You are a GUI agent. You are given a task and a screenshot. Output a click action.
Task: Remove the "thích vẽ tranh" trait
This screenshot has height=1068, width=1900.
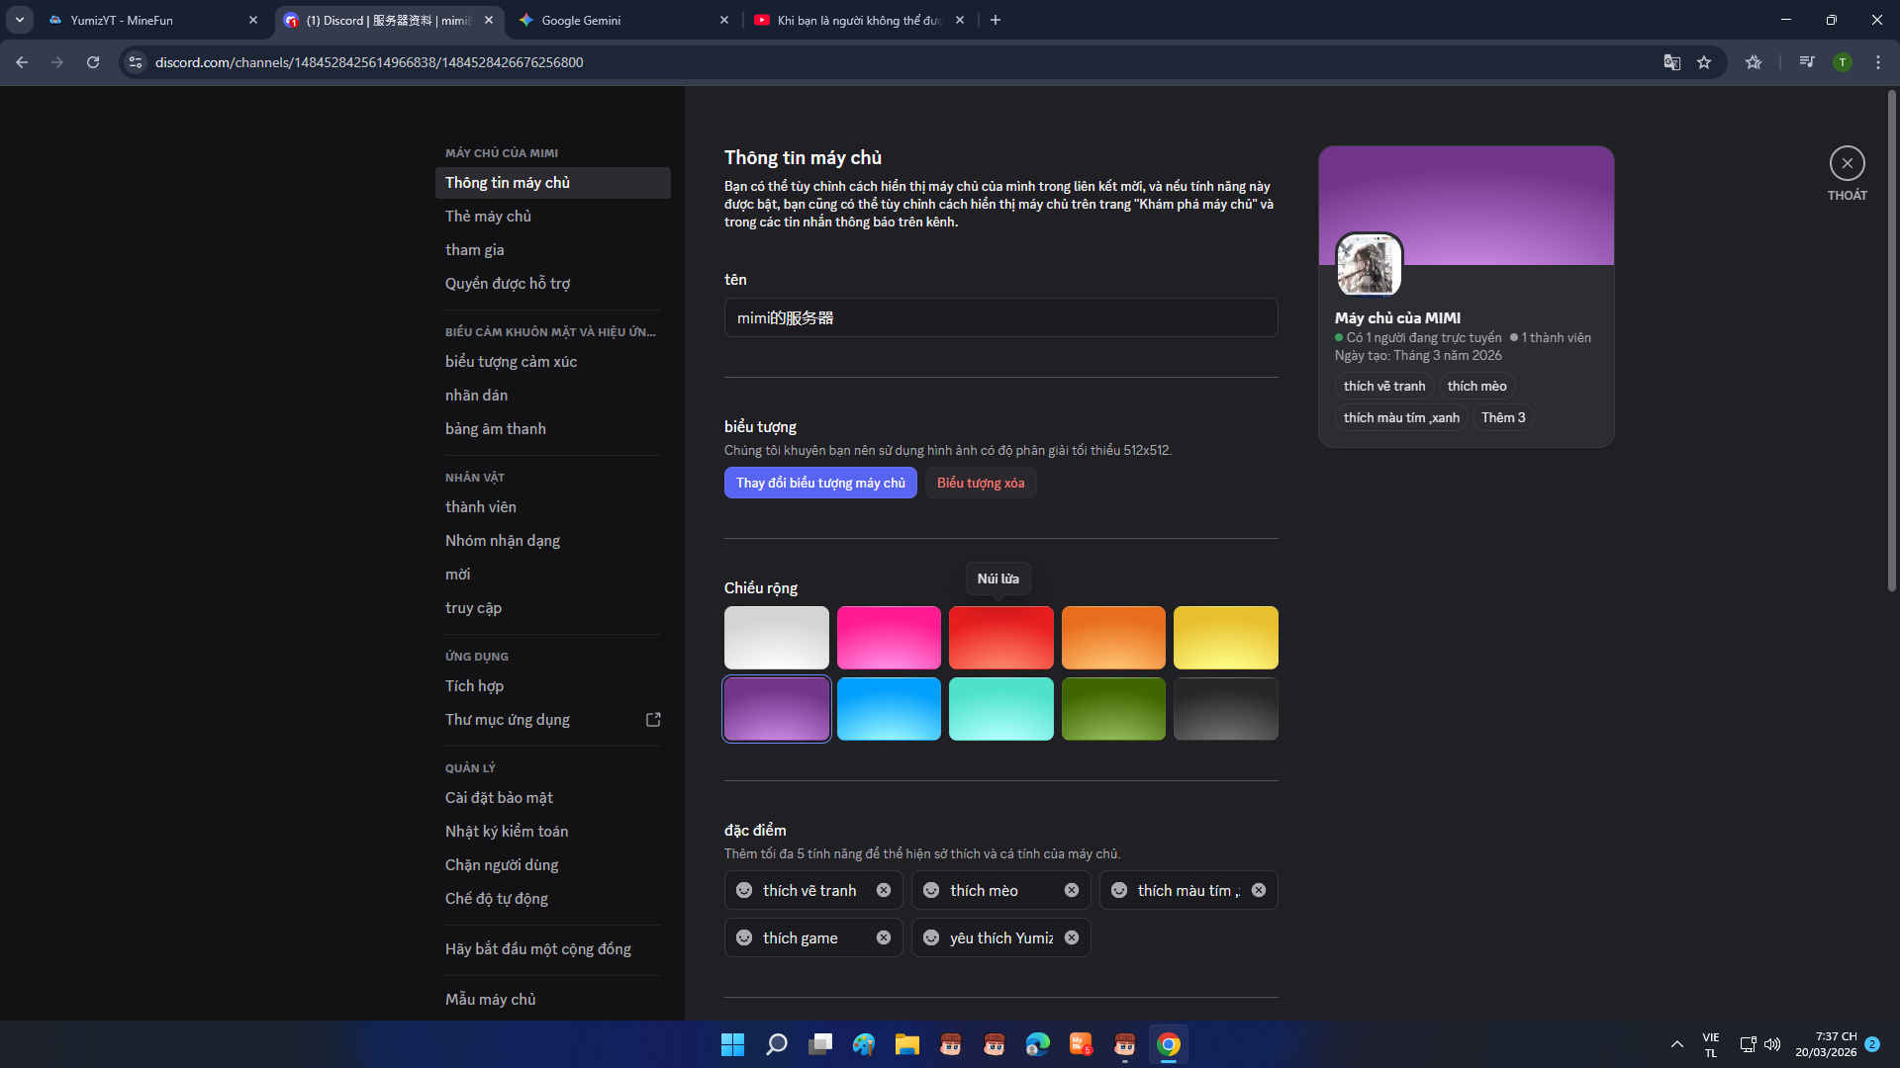click(883, 890)
